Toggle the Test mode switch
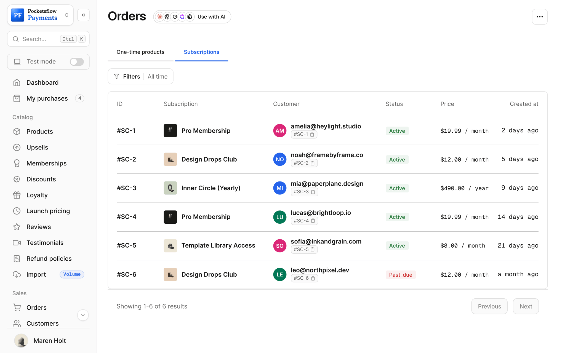565x353 pixels. [x=77, y=61]
